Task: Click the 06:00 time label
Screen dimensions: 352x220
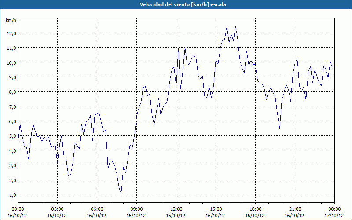Action: click(x=97, y=209)
